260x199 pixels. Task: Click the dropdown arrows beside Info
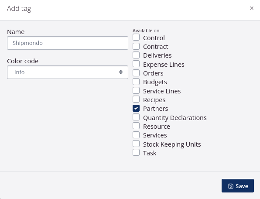[121, 72]
